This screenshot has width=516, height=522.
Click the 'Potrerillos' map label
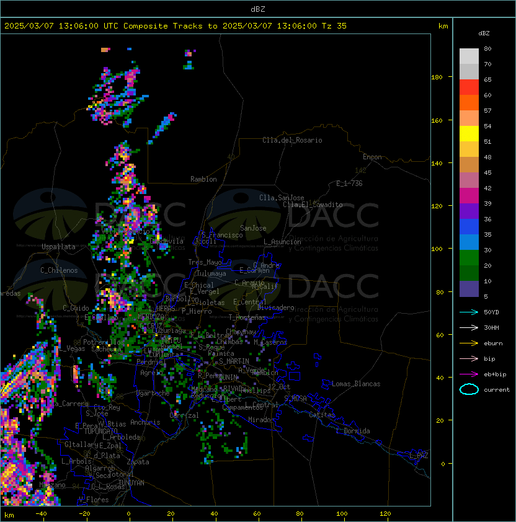point(104,342)
